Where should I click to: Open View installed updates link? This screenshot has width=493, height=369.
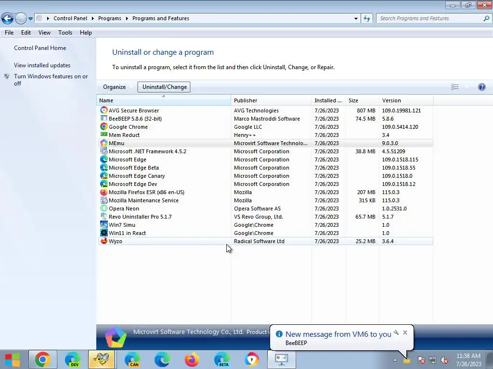[x=42, y=65]
